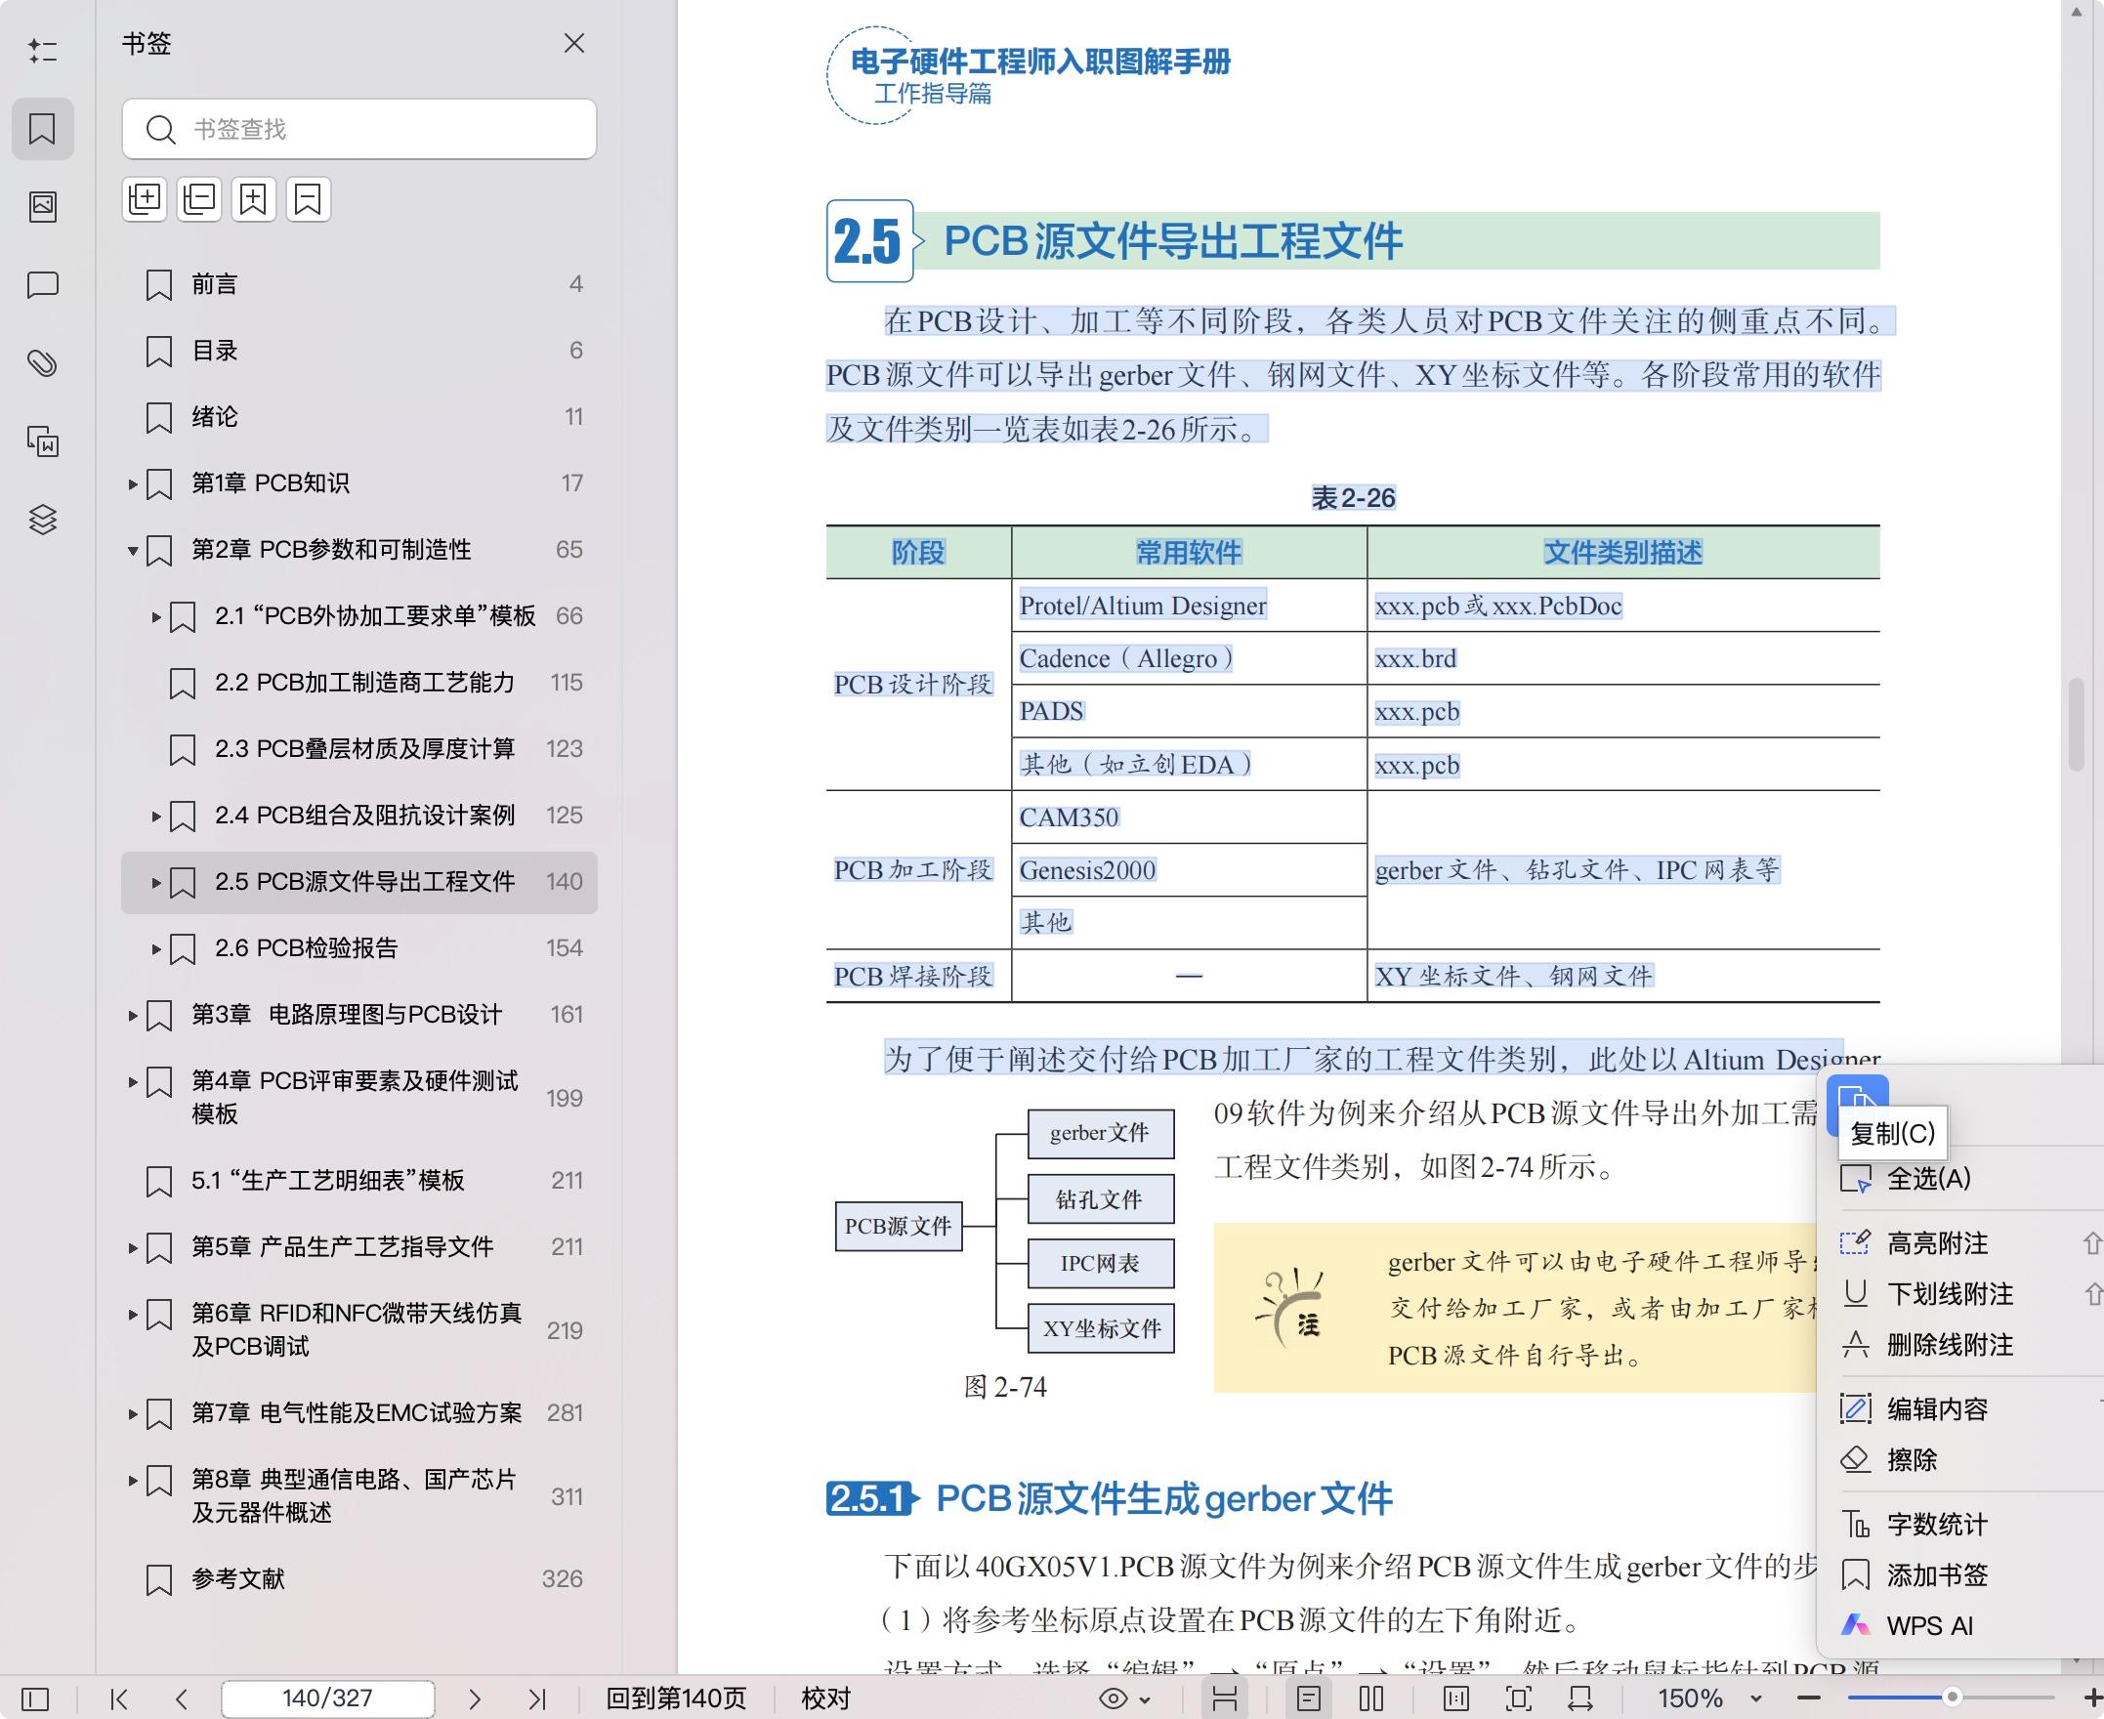Select two-page view icon
The image size is (2104, 1719).
[1371, 1699]
